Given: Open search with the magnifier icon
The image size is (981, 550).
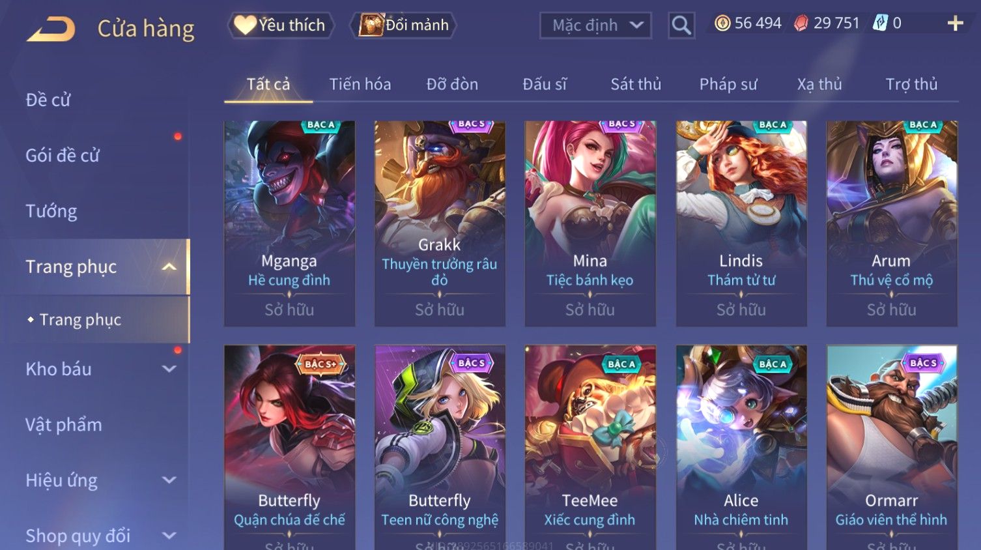Looking at the screenshot, I should click(x=681, y=25).
